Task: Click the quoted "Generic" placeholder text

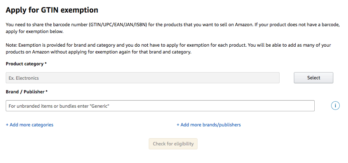Action: (x=99, y=106)
